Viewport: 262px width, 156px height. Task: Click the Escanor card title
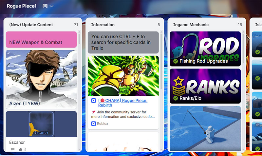point(17,142)
